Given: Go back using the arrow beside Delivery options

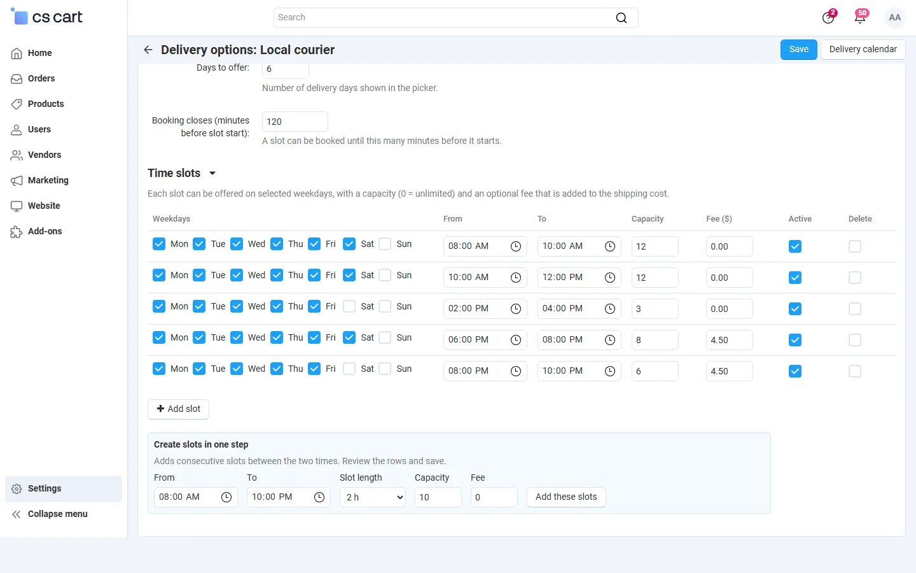Looking at the screenshot, I should click(148, 50).
